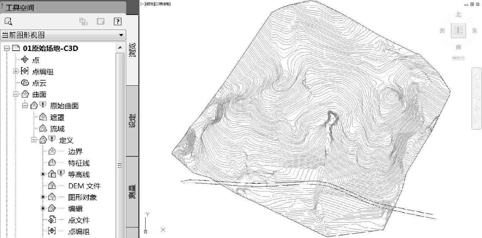
Task: Click ViewCube 东 east direction
Action: pyautogui.click(x=475, y=31)
